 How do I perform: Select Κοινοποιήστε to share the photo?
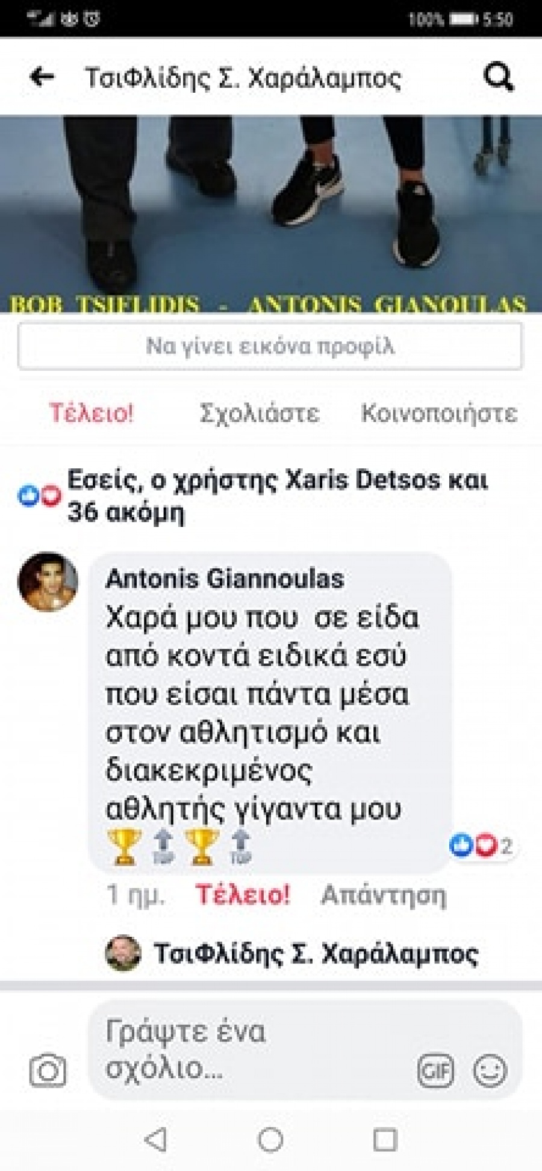point(439,414)
